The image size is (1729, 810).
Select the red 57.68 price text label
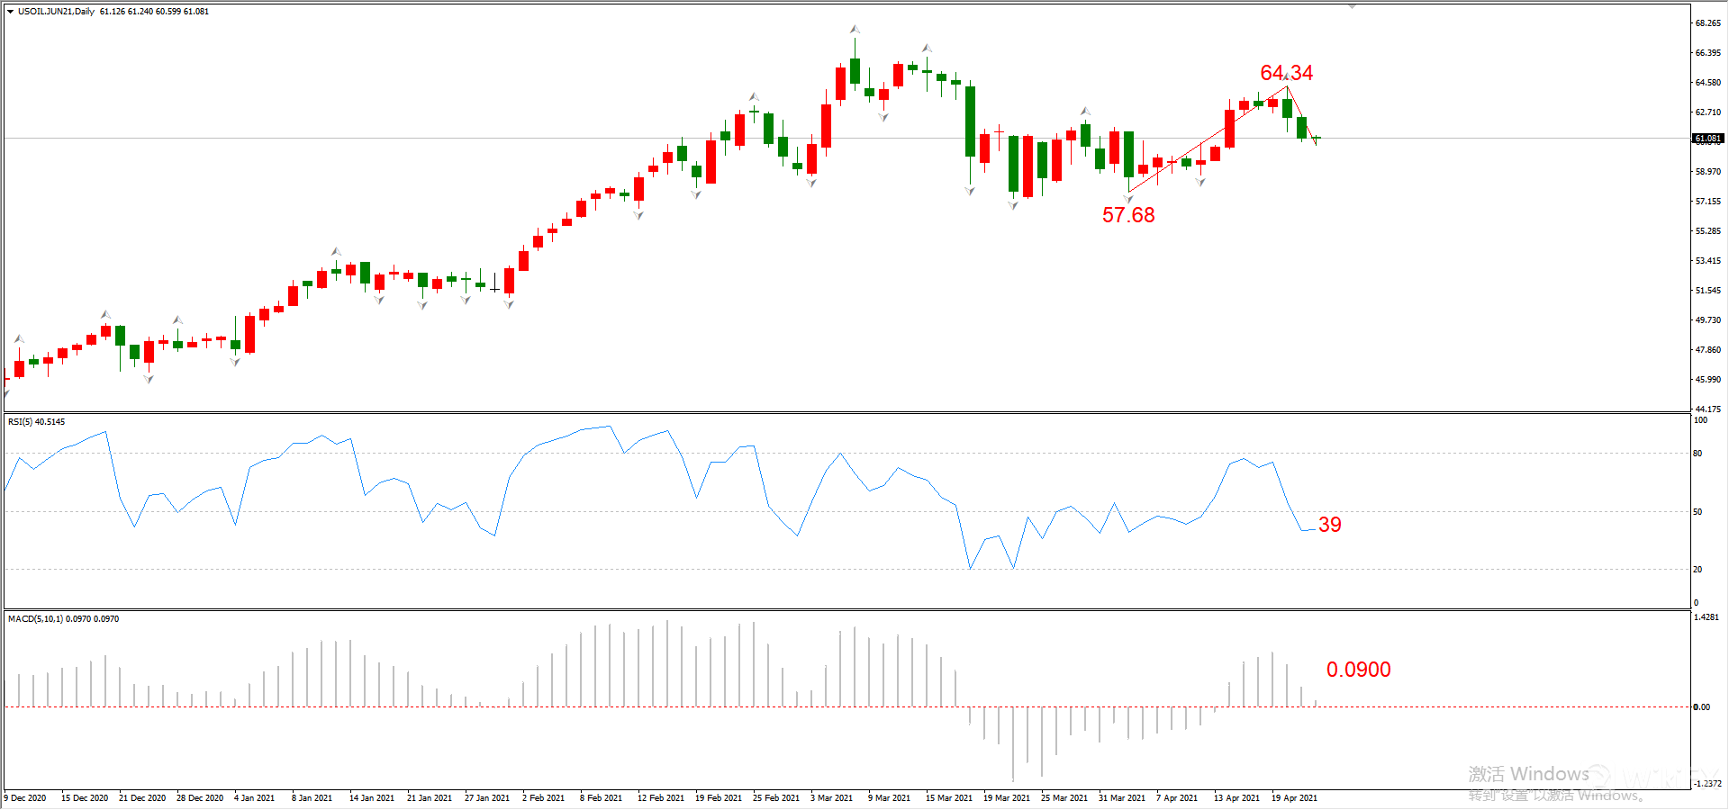tap(1128, 215)
